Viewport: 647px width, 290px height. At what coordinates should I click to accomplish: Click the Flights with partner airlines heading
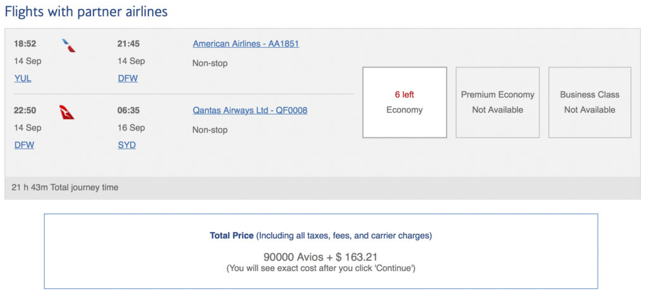[x=87, y=11]
